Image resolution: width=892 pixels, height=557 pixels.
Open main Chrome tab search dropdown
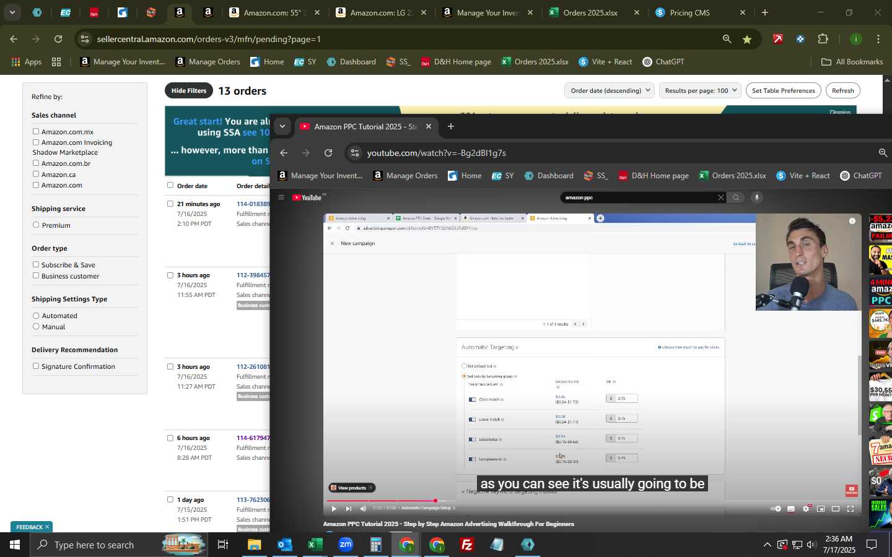[12, 12]
